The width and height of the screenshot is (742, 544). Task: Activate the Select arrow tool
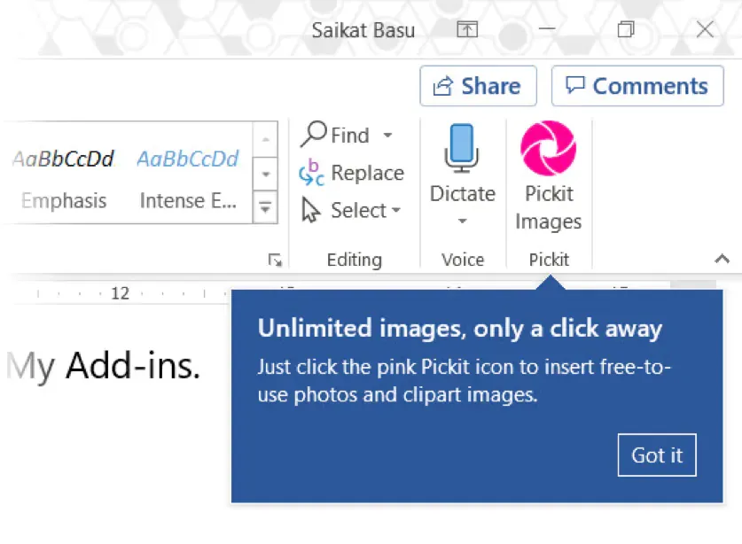click(x=312, y=211)
